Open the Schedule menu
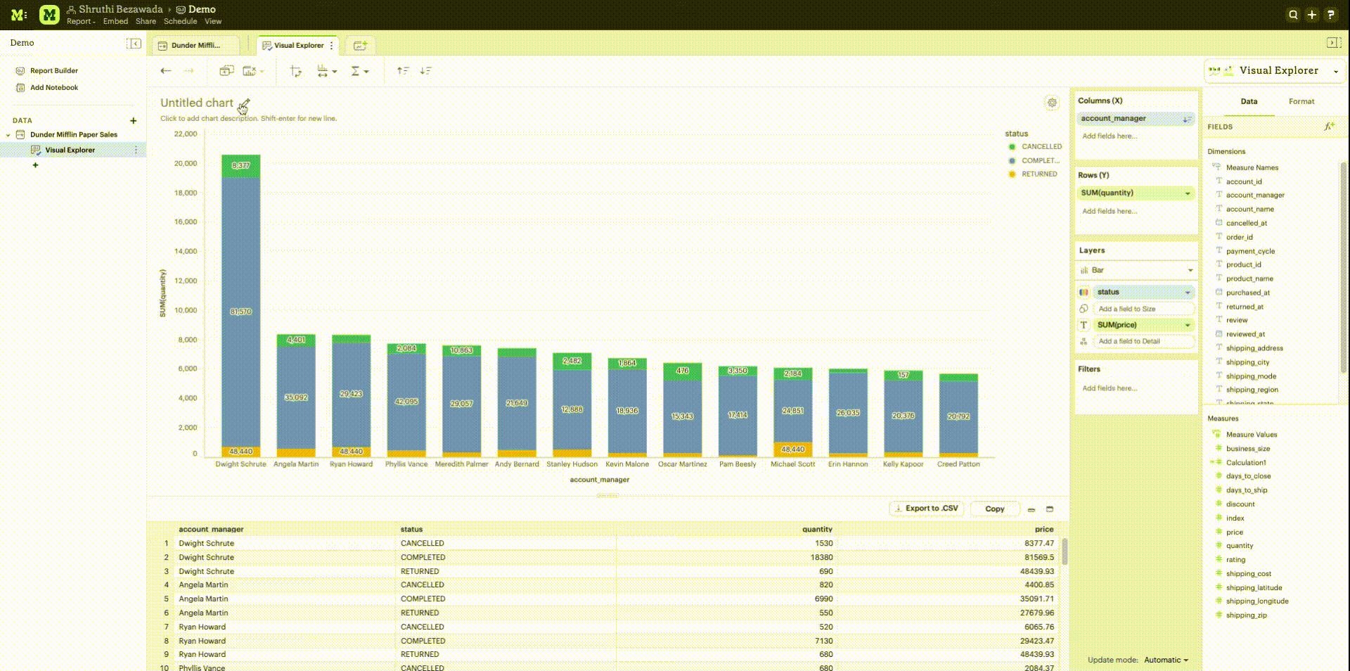The width and height of the screenshot is (1350, 671). click(x=180, y=22)
